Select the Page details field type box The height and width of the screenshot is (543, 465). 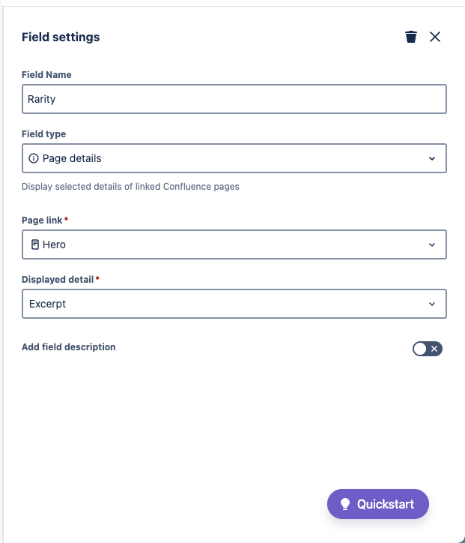pyautogui.click(x=234, y=158)
